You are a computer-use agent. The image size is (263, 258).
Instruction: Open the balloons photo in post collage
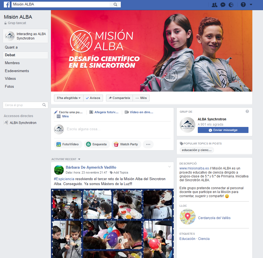[x=112, y=235]
